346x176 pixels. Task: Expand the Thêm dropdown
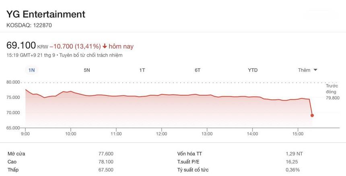pos(308,70)
